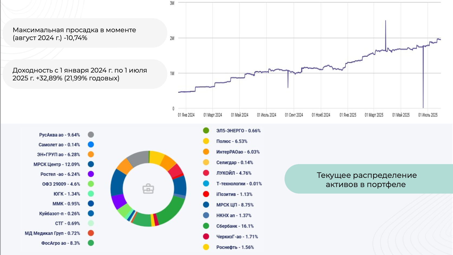
Task: Select the ЧеркизГ-ао - 1.71% legend entry
Action: (237, 237)
